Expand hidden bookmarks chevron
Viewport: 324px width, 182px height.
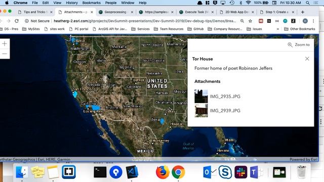(278, 29)
